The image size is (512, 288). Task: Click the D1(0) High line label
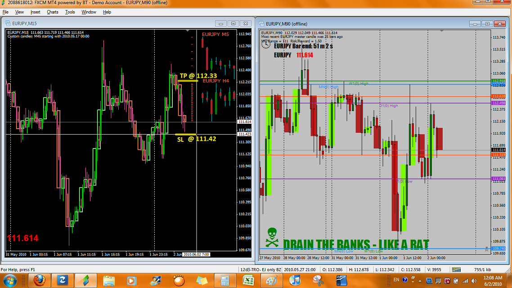(389, 106)
